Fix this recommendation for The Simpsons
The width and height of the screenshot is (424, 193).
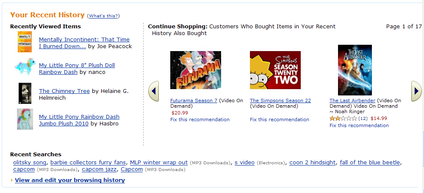[x=279, y=120]
